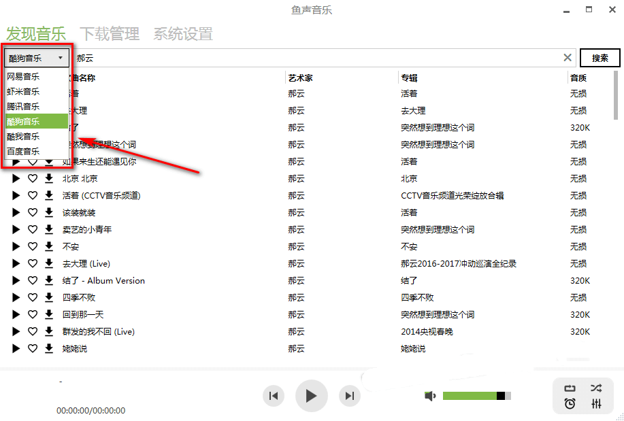
Task: Like 活着 (CCTV音乐频道) with heart
Action: coord(33,195)
